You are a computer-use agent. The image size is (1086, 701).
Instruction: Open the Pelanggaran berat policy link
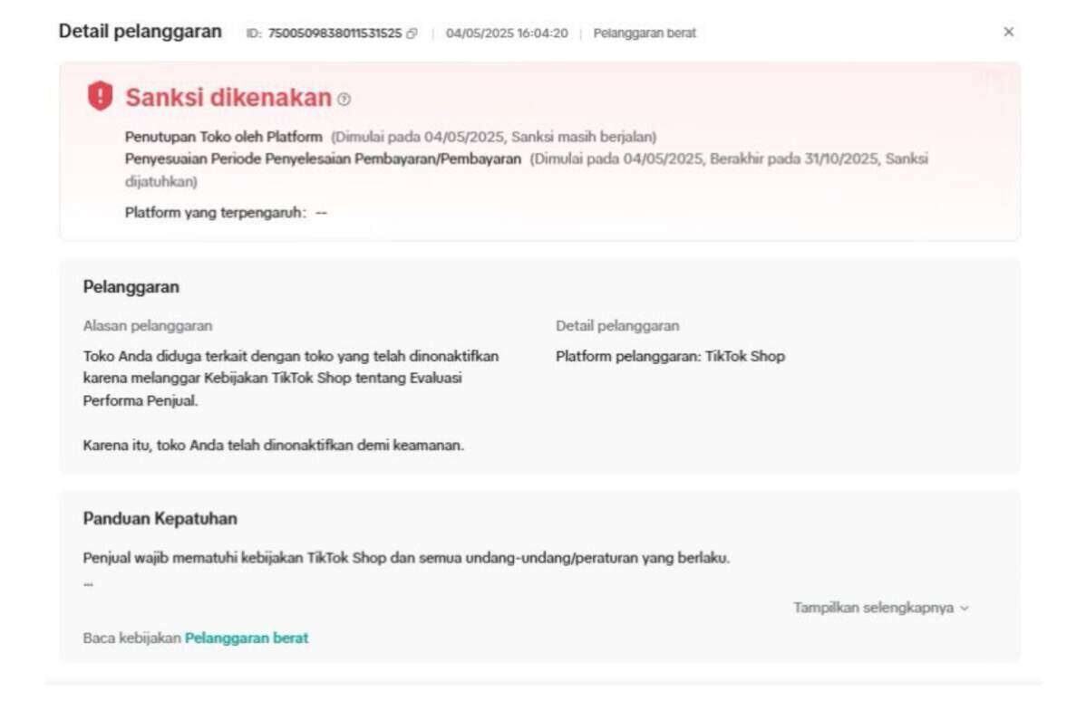(247, 638)
